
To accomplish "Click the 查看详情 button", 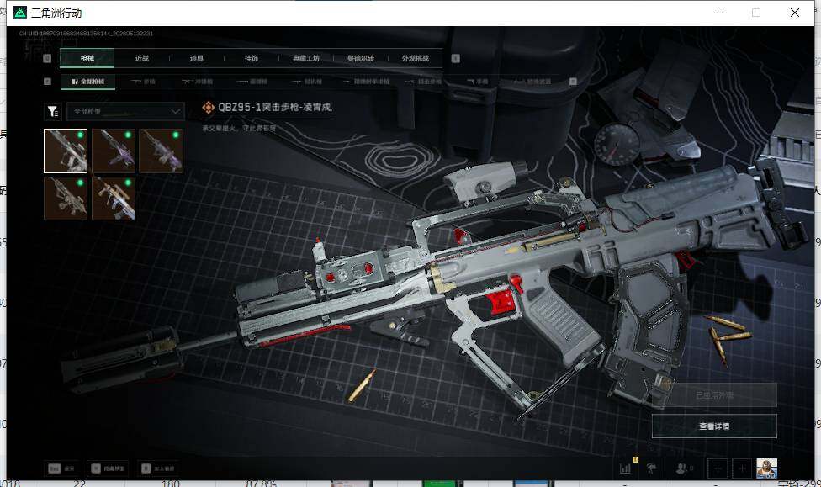I will pyautogui.click(x=714, y=426).
